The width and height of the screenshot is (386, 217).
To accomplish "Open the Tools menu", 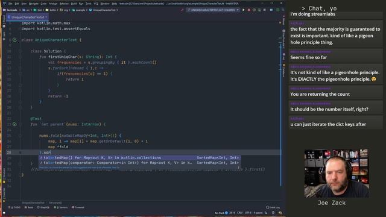I will click(x=89, y=4).
